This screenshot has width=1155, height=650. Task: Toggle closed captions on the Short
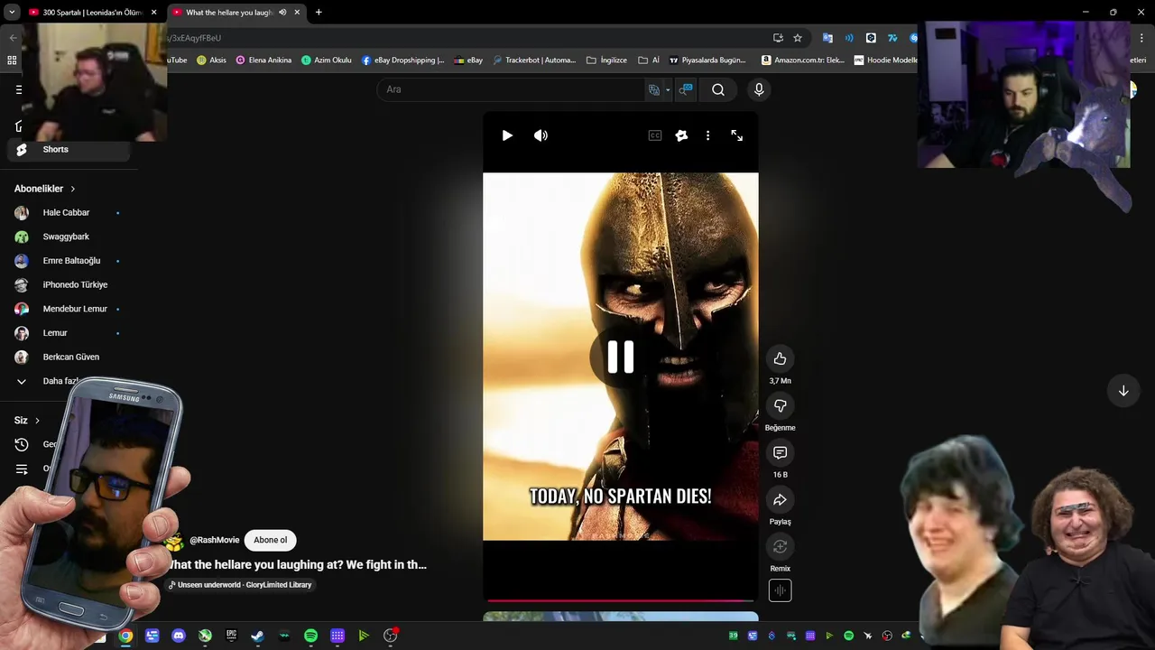655,135
